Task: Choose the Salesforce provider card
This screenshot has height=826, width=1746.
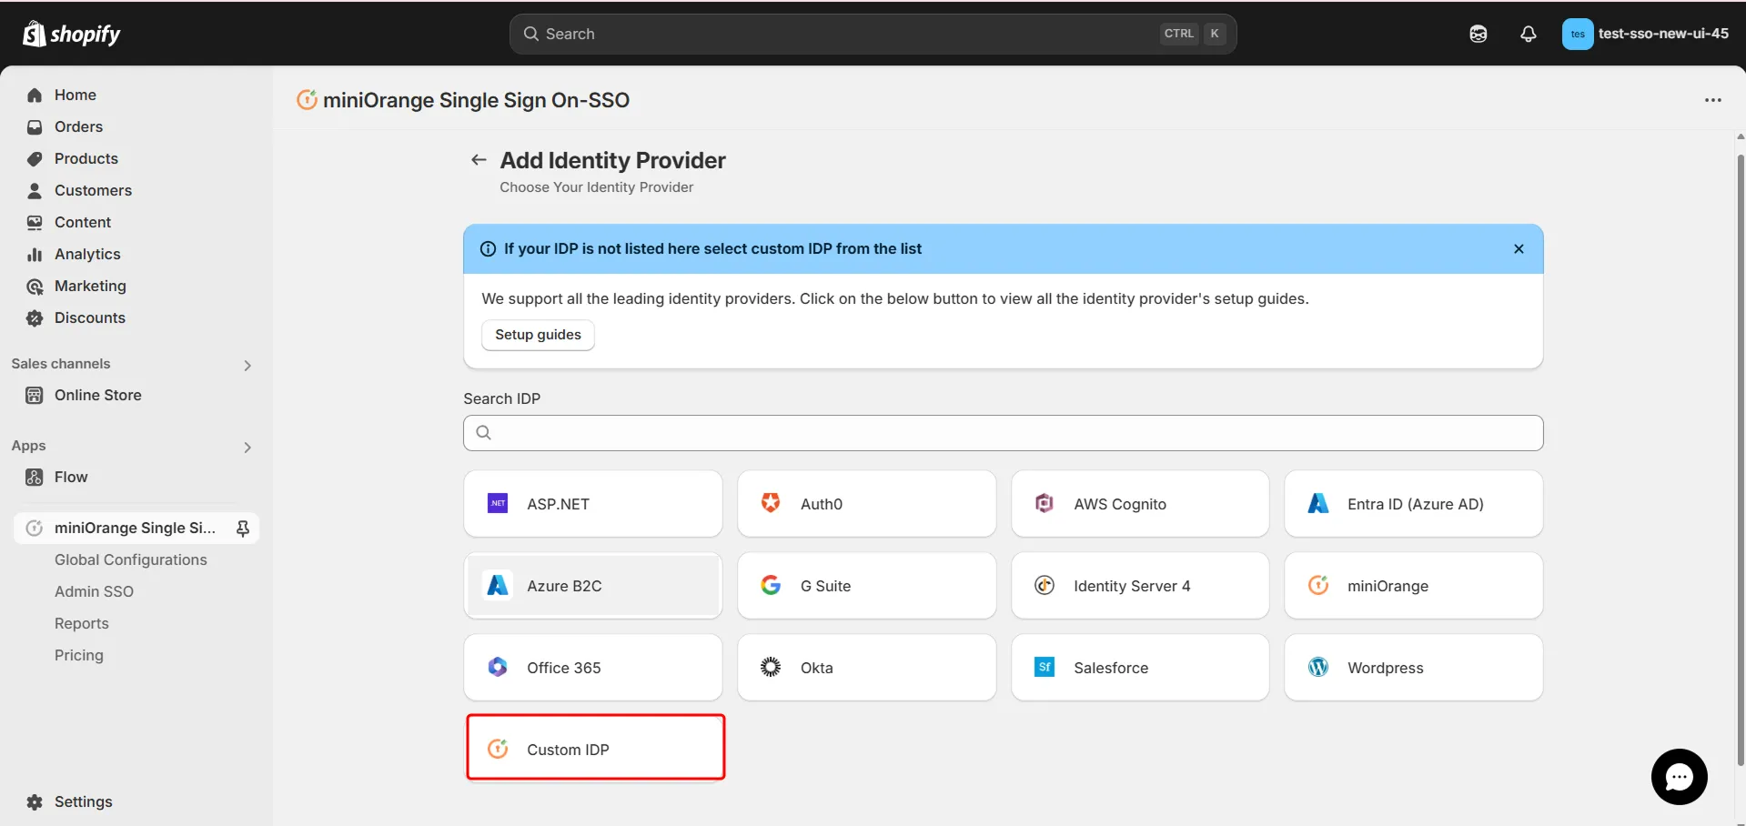Action: coord(1140,668)
